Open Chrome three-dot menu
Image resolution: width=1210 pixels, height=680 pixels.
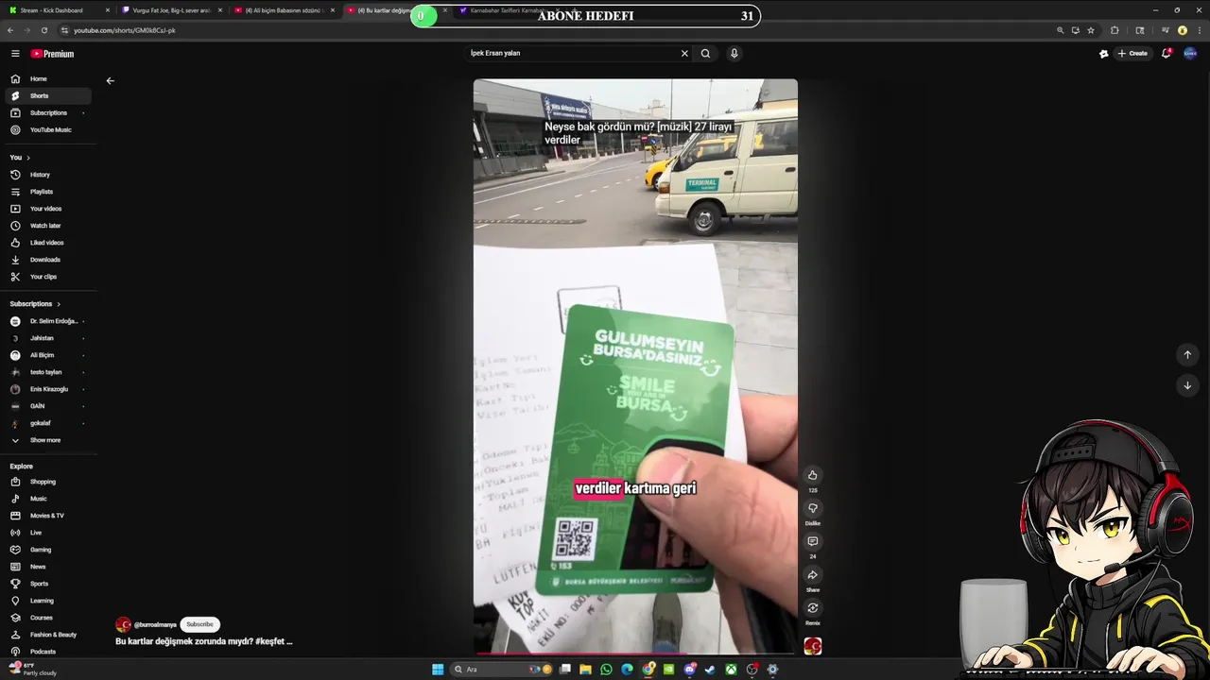[x=1199, y=30]
